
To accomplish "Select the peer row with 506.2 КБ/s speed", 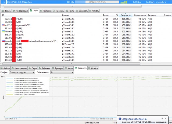I will (x=87, y=19).
